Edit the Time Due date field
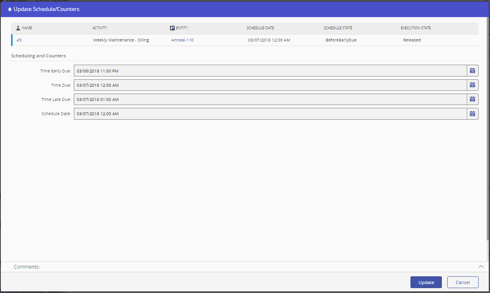This screenshot has height=293, width=490. 270,85
